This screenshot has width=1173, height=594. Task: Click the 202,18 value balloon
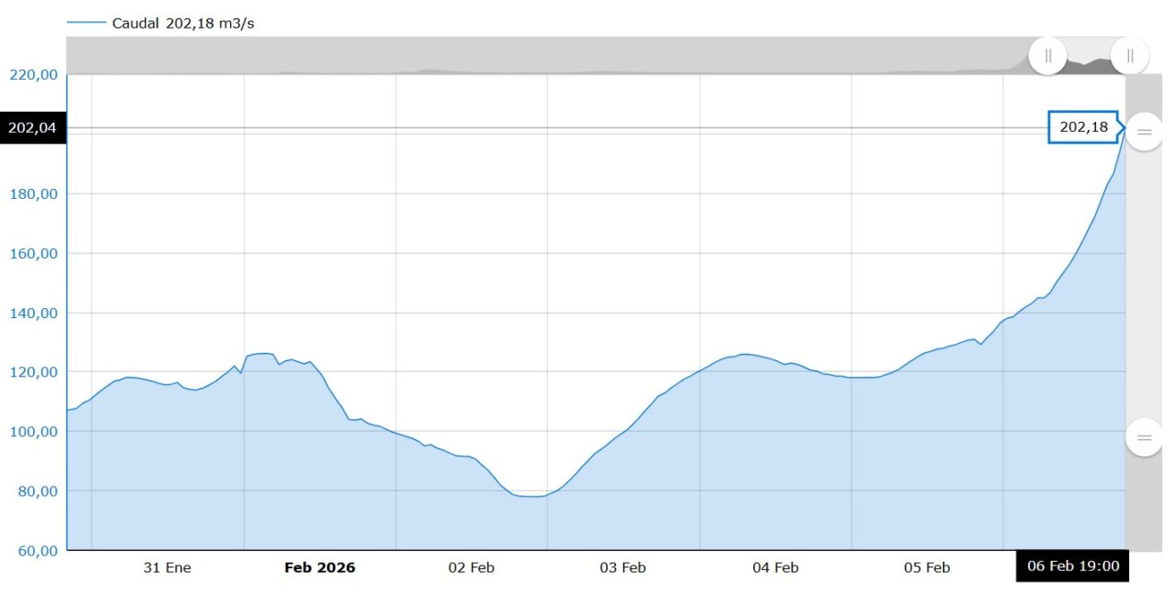[1084, 127]
